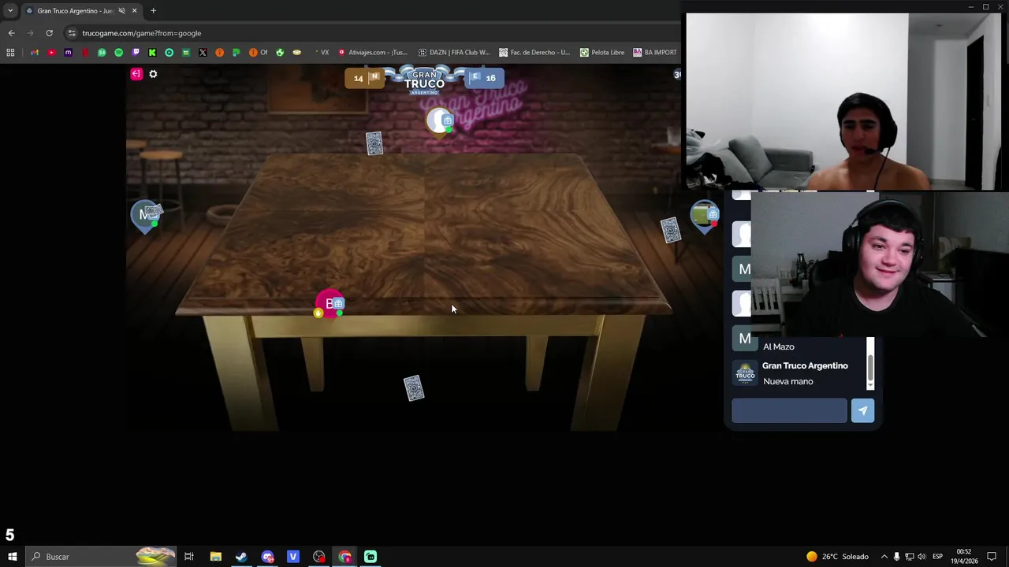This screenshot has height=567, width=1009.
Task: Open the Pelota Libre bookmark
Action: 602,53
